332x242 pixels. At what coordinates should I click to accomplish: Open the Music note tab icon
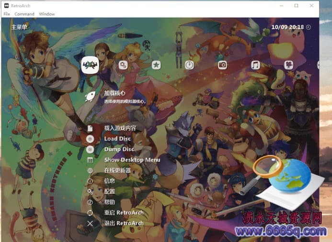[x=255, y=65]
